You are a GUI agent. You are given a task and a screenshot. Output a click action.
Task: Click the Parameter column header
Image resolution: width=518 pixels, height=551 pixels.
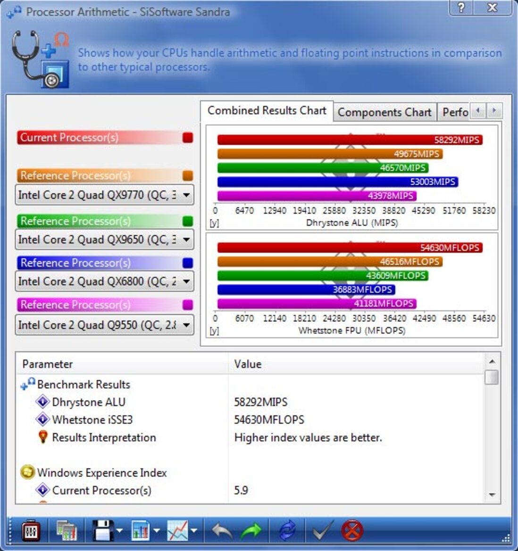pos(122,364)
